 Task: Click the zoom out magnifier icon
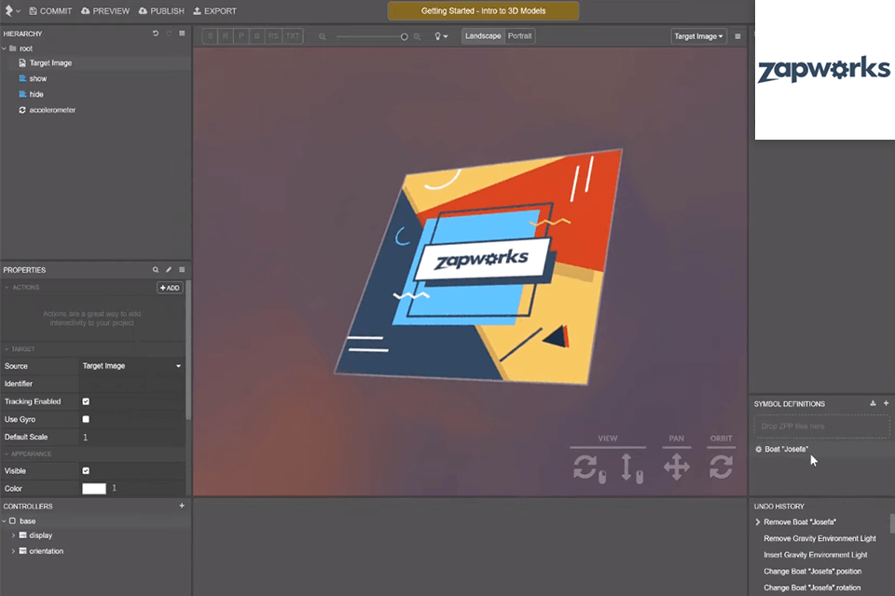323,36
